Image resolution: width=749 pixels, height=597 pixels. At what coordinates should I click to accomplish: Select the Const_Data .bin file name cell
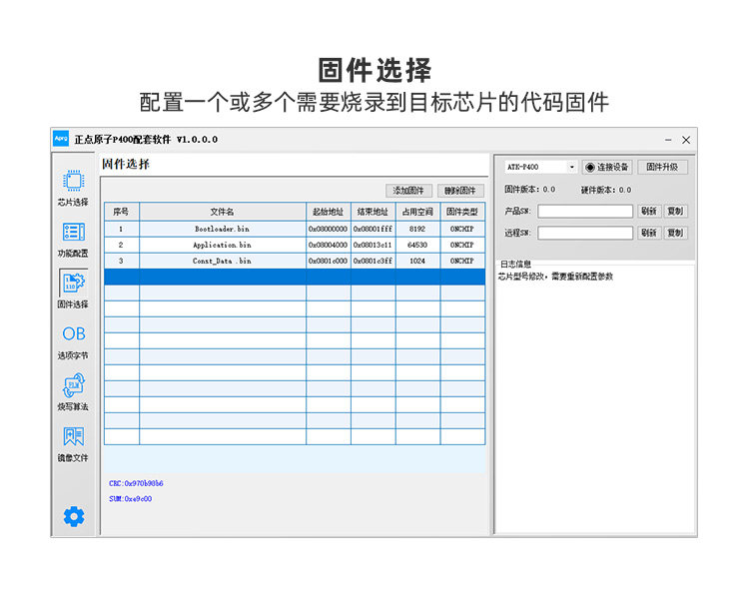point(223,261)
